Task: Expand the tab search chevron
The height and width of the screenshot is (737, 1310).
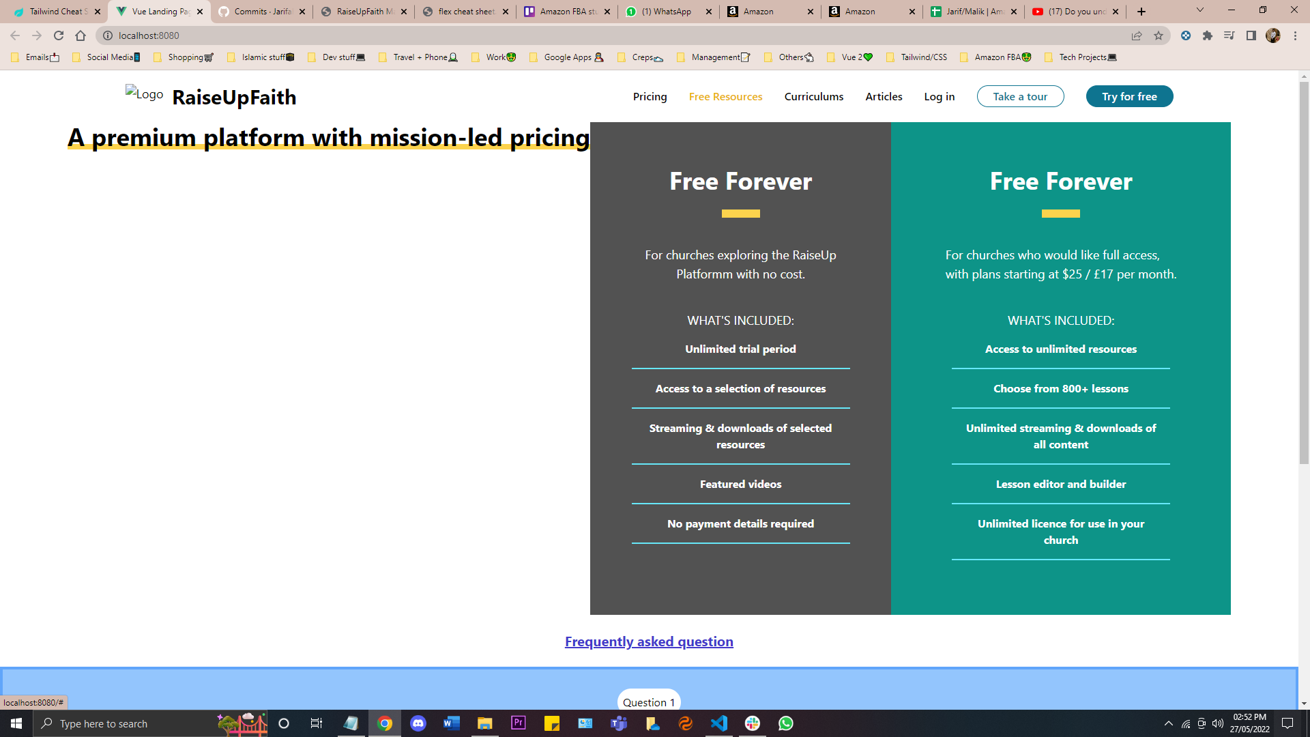Action: (x=1200, y=10)
